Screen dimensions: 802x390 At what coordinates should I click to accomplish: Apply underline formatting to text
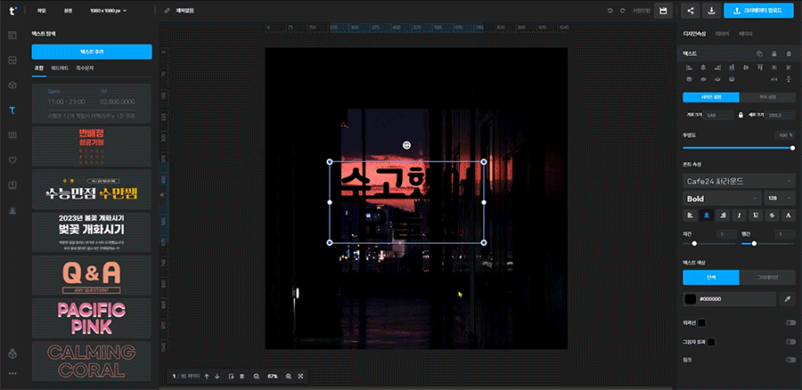[756, 215]
